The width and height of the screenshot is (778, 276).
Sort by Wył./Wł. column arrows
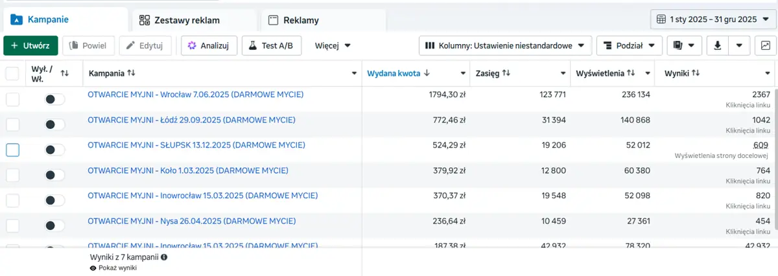[64, 73]
